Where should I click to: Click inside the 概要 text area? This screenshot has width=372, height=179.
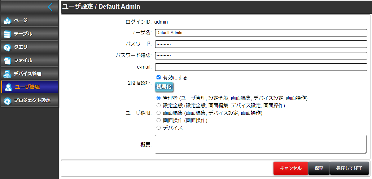pyautogui.click(x=261, y=144)
